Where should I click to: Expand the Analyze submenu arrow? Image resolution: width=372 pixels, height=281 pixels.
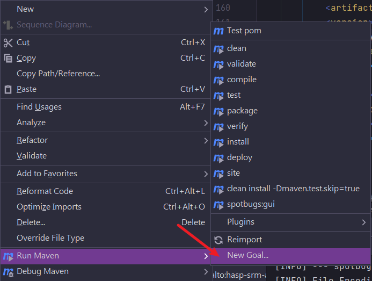206,123
